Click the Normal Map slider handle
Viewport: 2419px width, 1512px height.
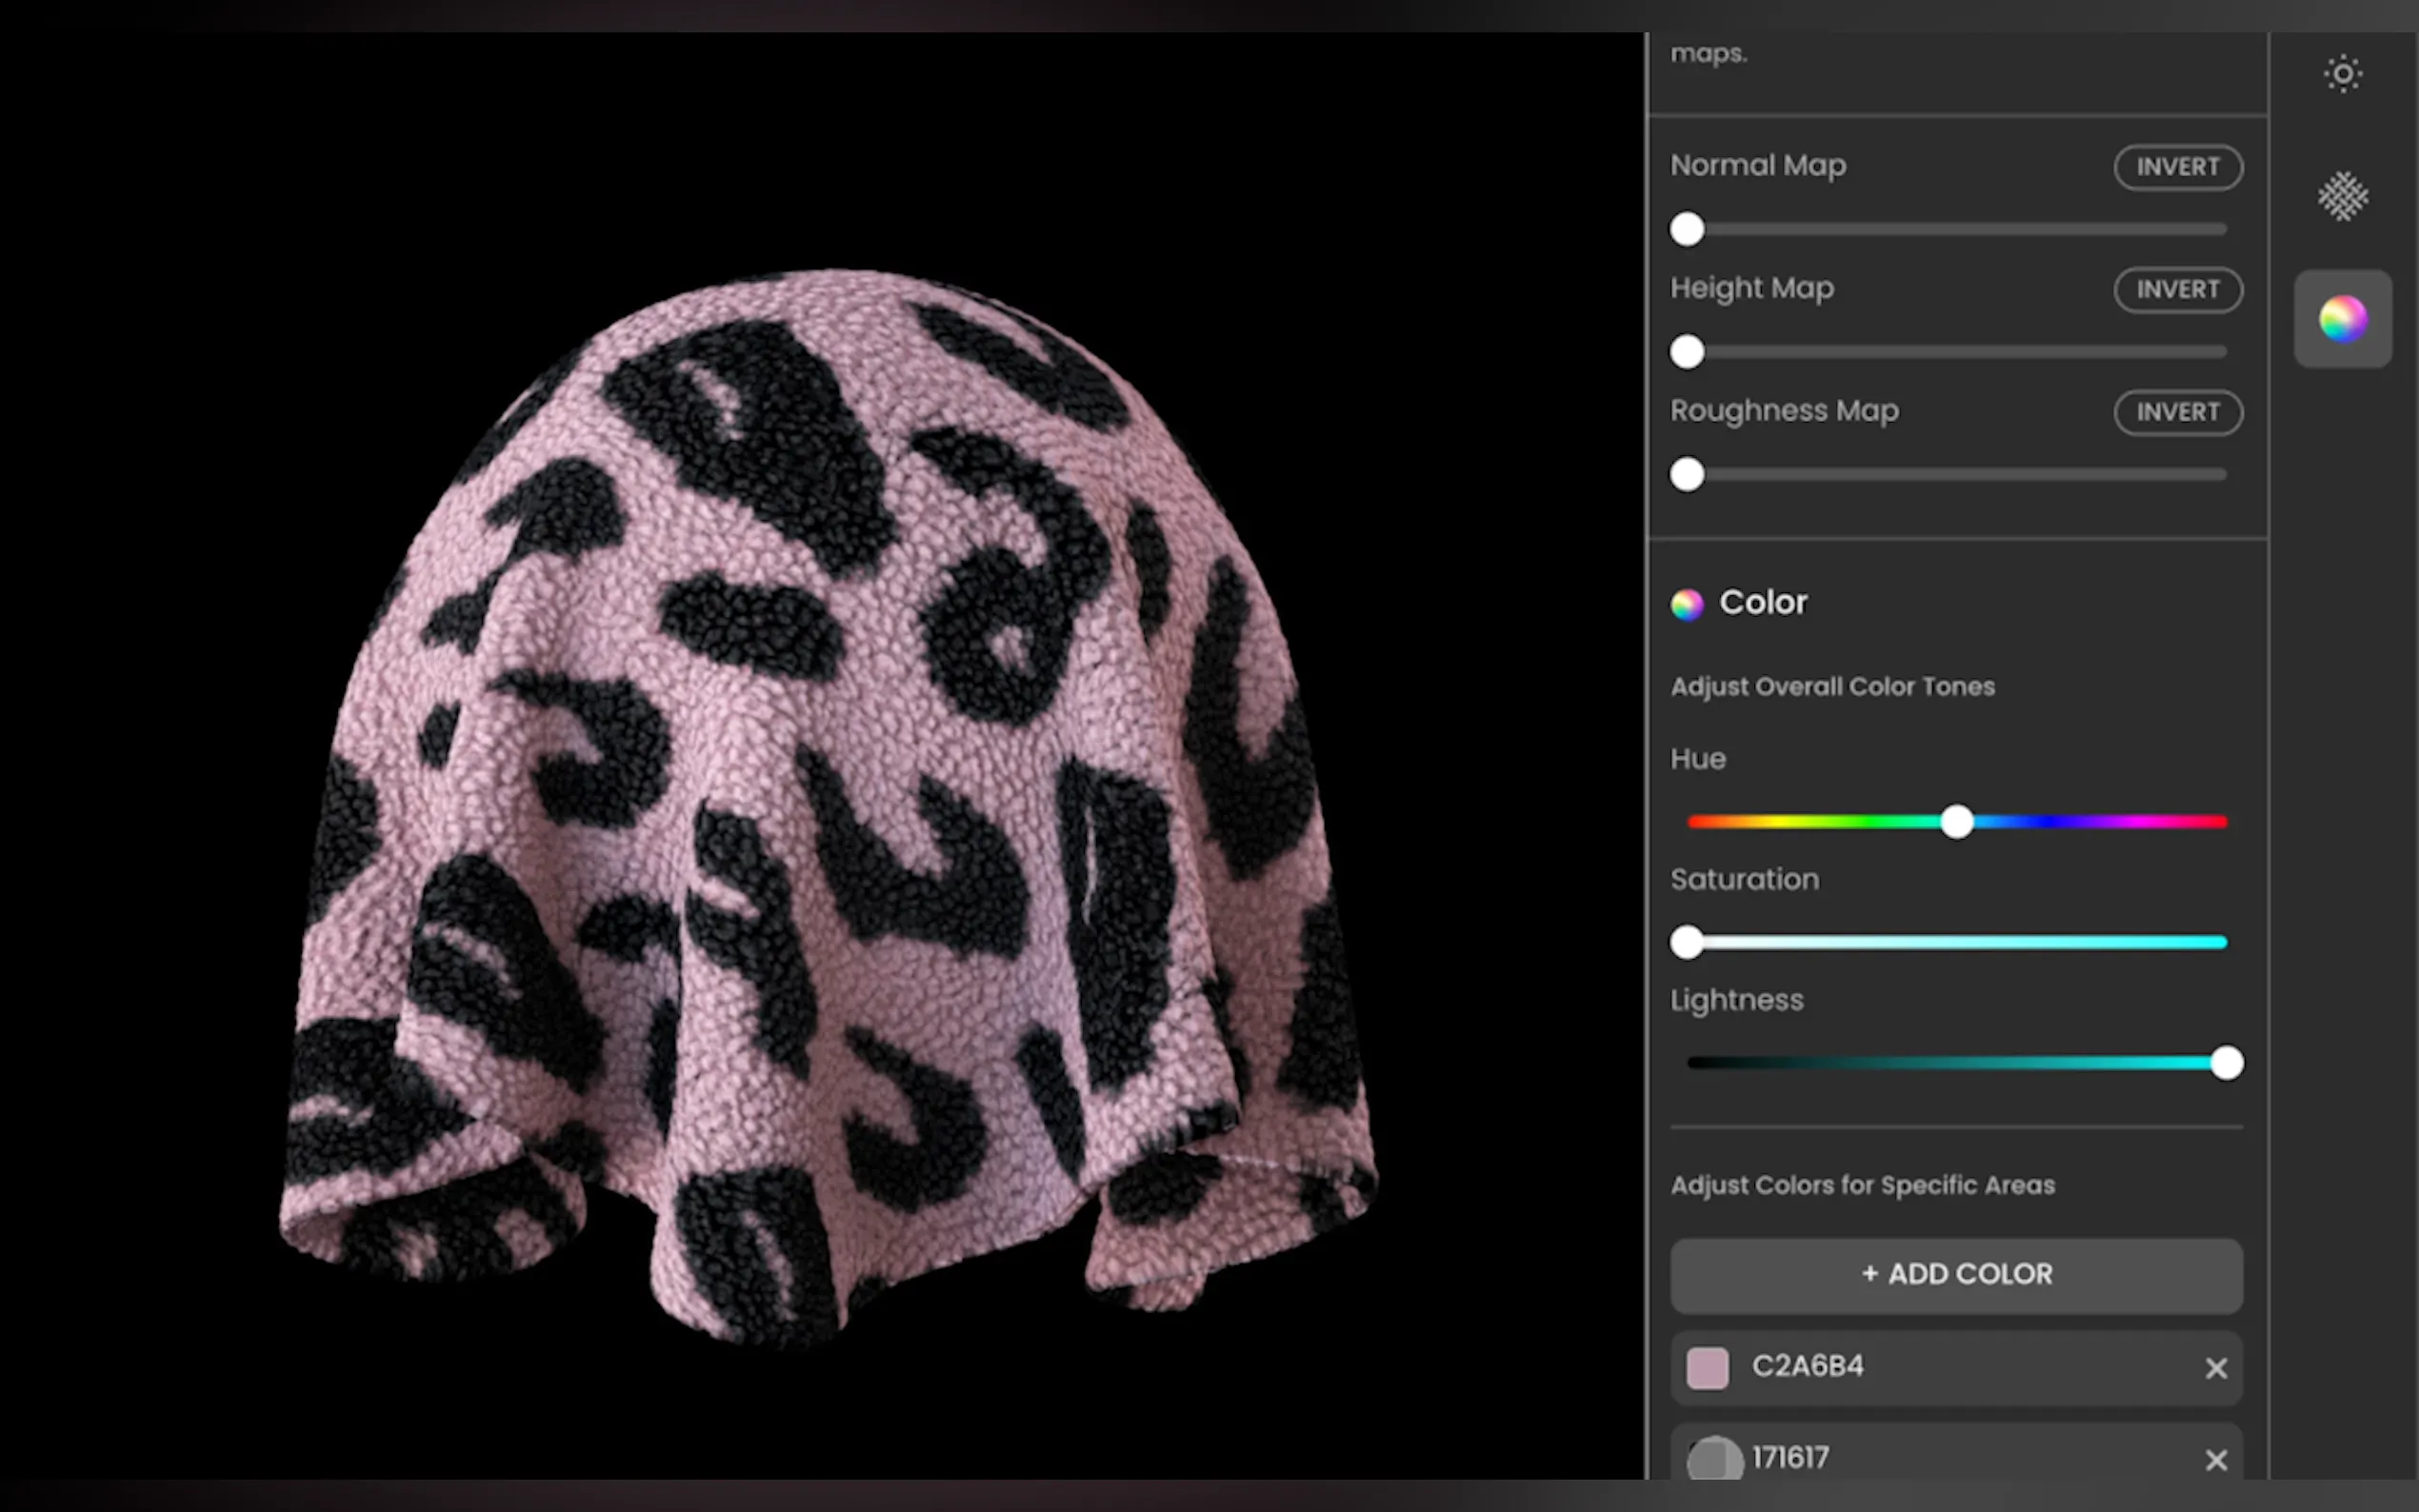pos(1687,229)
